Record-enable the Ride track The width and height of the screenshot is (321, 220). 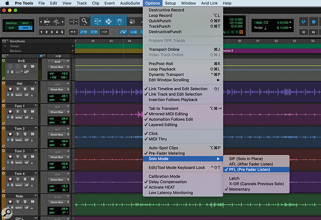coord(10,202)
